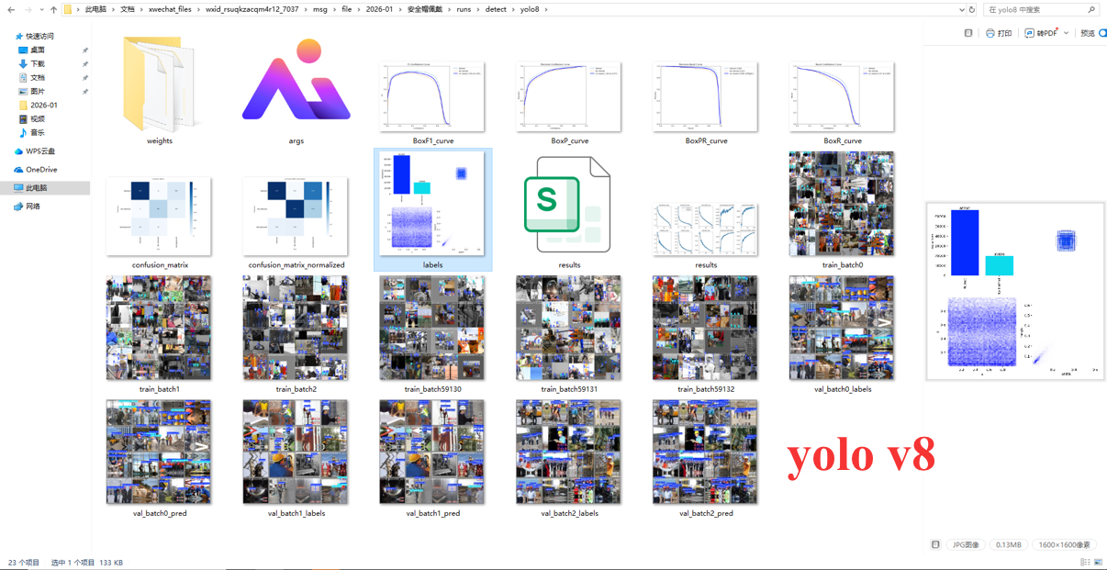Click the val_batch0_pred file name
Image resolution: width=1107 pixels, height=570 pixels.
[x=159, y=513]
